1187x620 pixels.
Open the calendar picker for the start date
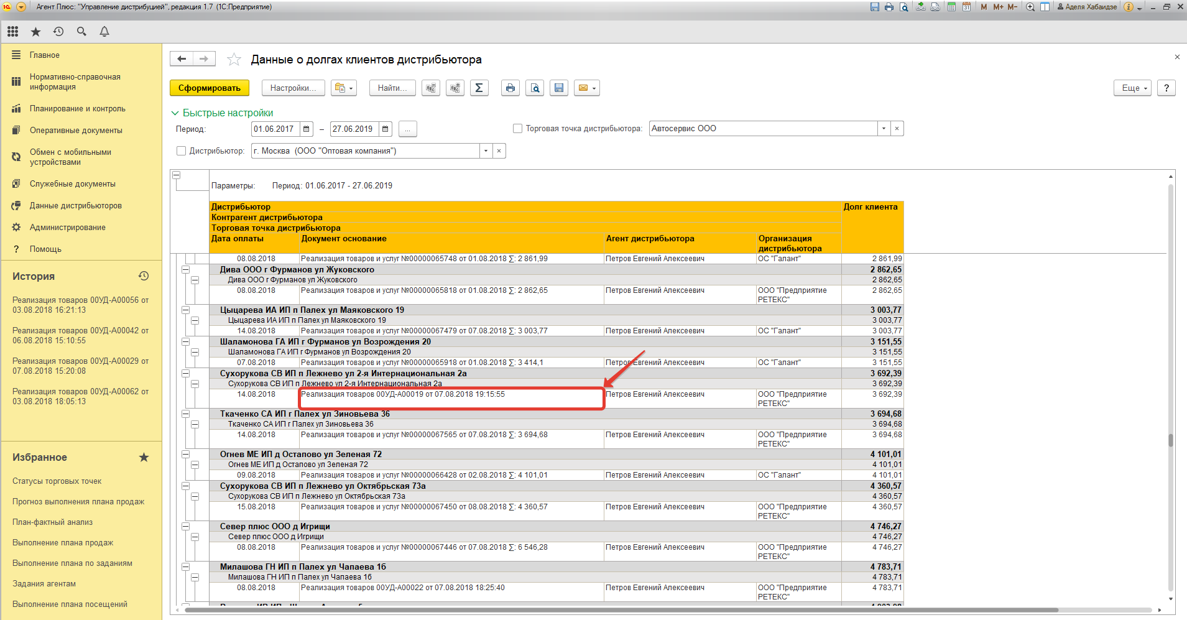(307, 129)
